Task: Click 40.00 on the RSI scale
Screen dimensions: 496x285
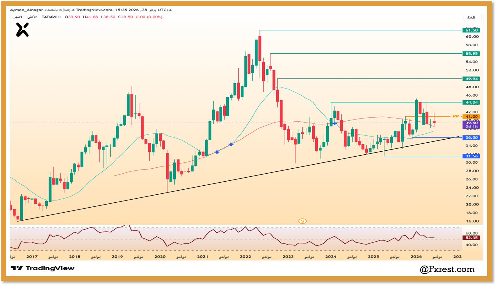Action: [472, 245]
